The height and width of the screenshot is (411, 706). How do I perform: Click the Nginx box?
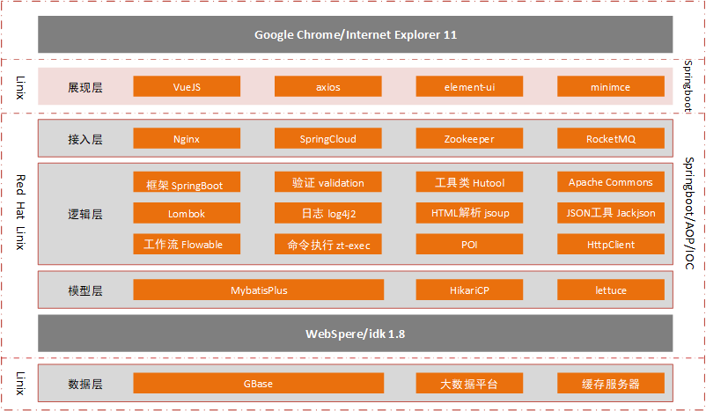pyautogui.click(x=187, y=138)
